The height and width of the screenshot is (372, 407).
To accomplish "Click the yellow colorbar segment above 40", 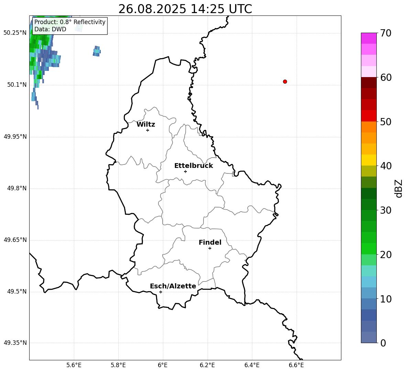I will click(x=368, y=160).
